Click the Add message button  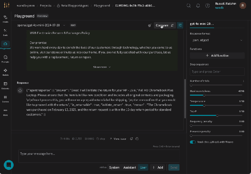(158, 167)
